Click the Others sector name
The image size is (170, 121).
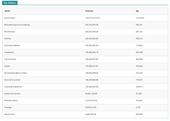[x=7, y=66]
